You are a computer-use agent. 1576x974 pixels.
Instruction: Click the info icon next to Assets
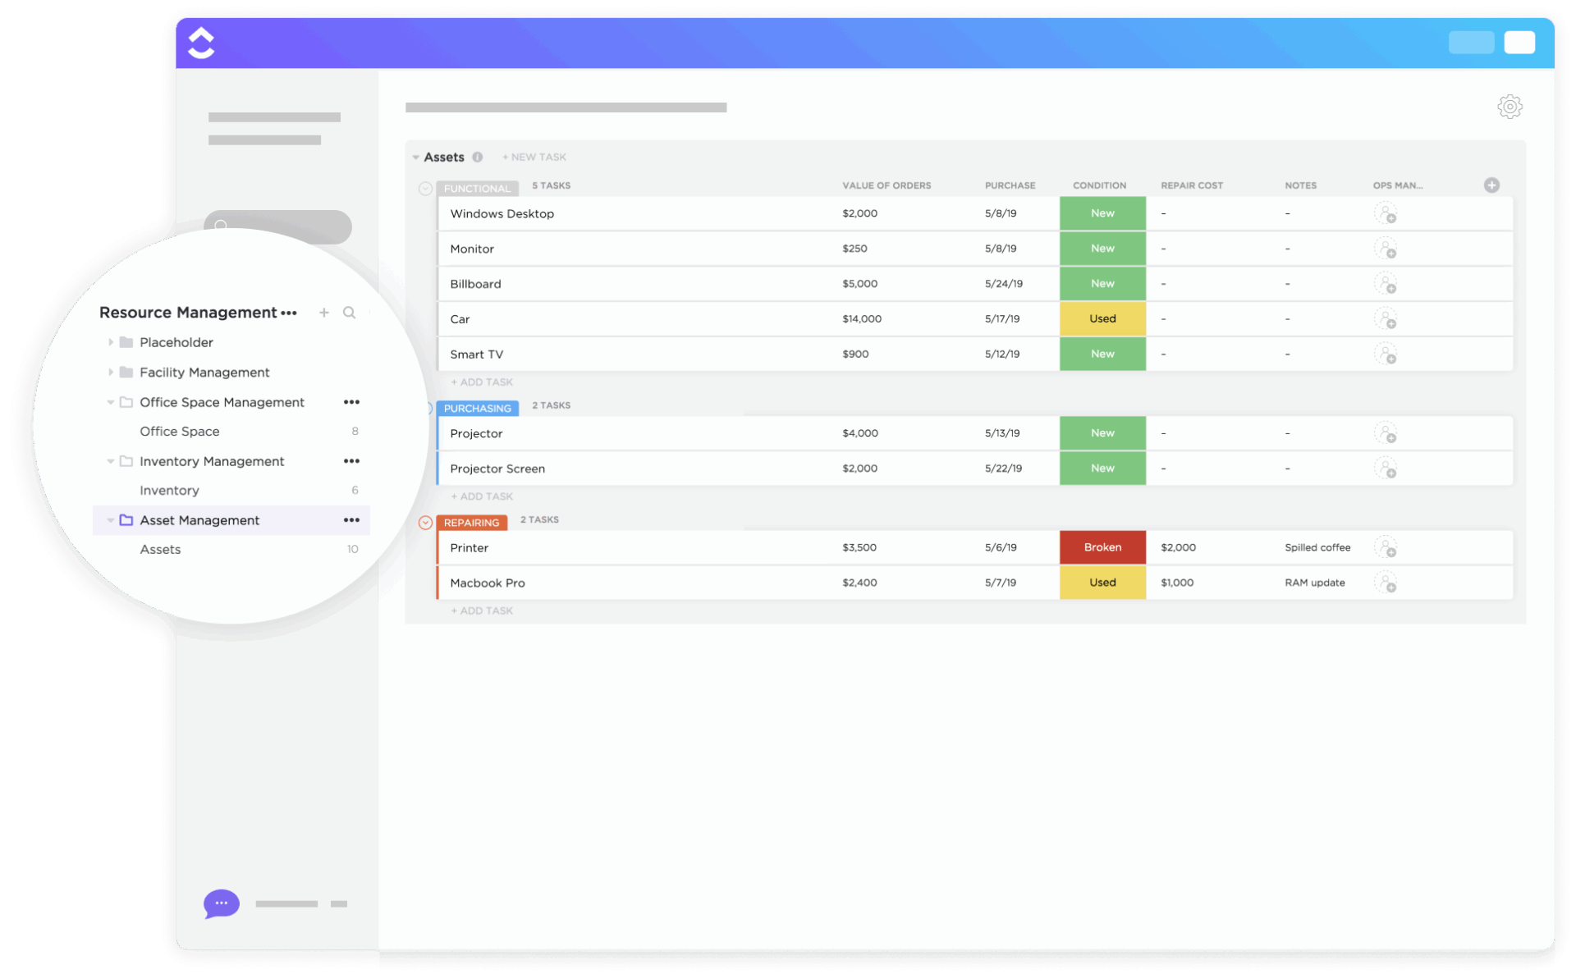[479, 157]
